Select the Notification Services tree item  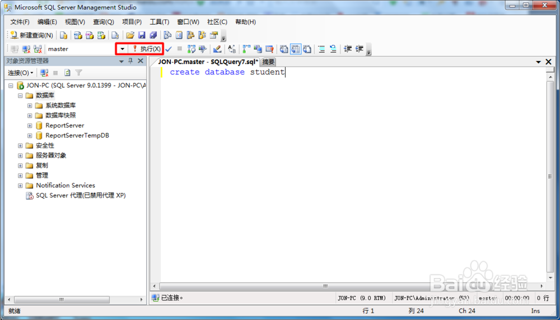(66, 186)
